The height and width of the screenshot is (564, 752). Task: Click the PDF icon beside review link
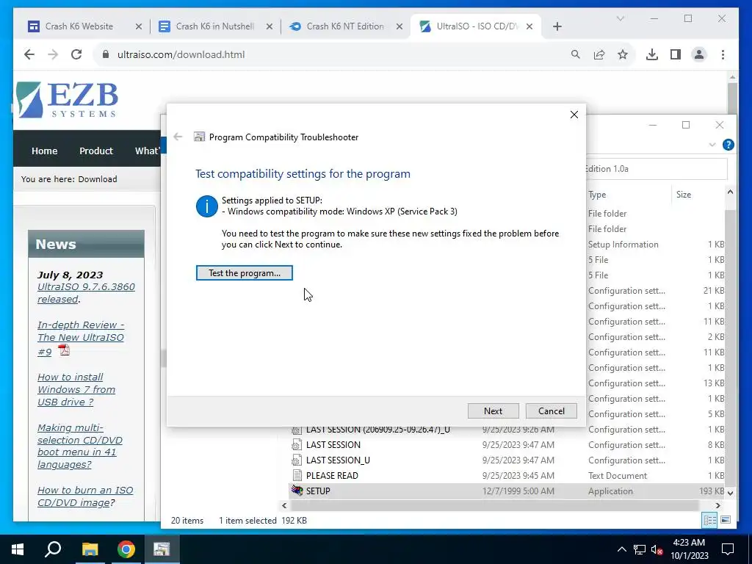click(x=65, y=350)
